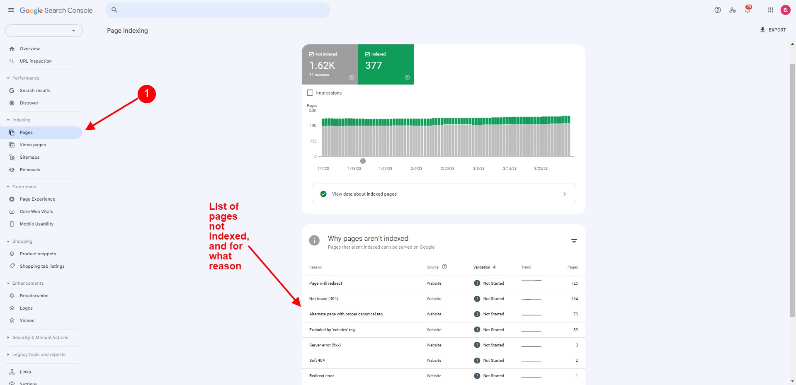Screen dimensions: 796x385
Task: Open the users and permissions icon
Action: point(733,10)
